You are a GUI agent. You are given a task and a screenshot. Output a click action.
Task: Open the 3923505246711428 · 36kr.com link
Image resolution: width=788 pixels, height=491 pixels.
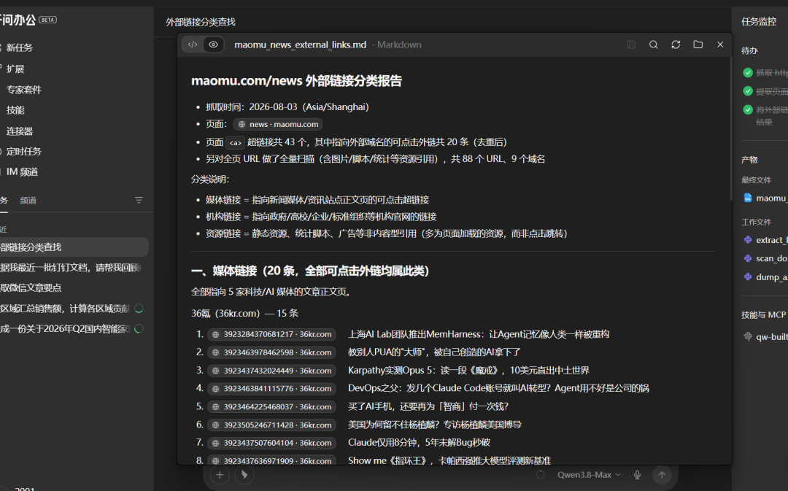[x=271, y=425]
